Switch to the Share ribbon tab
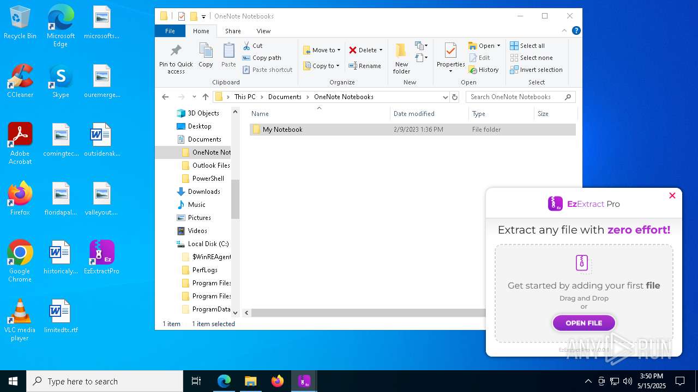Viewport: 698px width, 392px height. click(233, 31)
